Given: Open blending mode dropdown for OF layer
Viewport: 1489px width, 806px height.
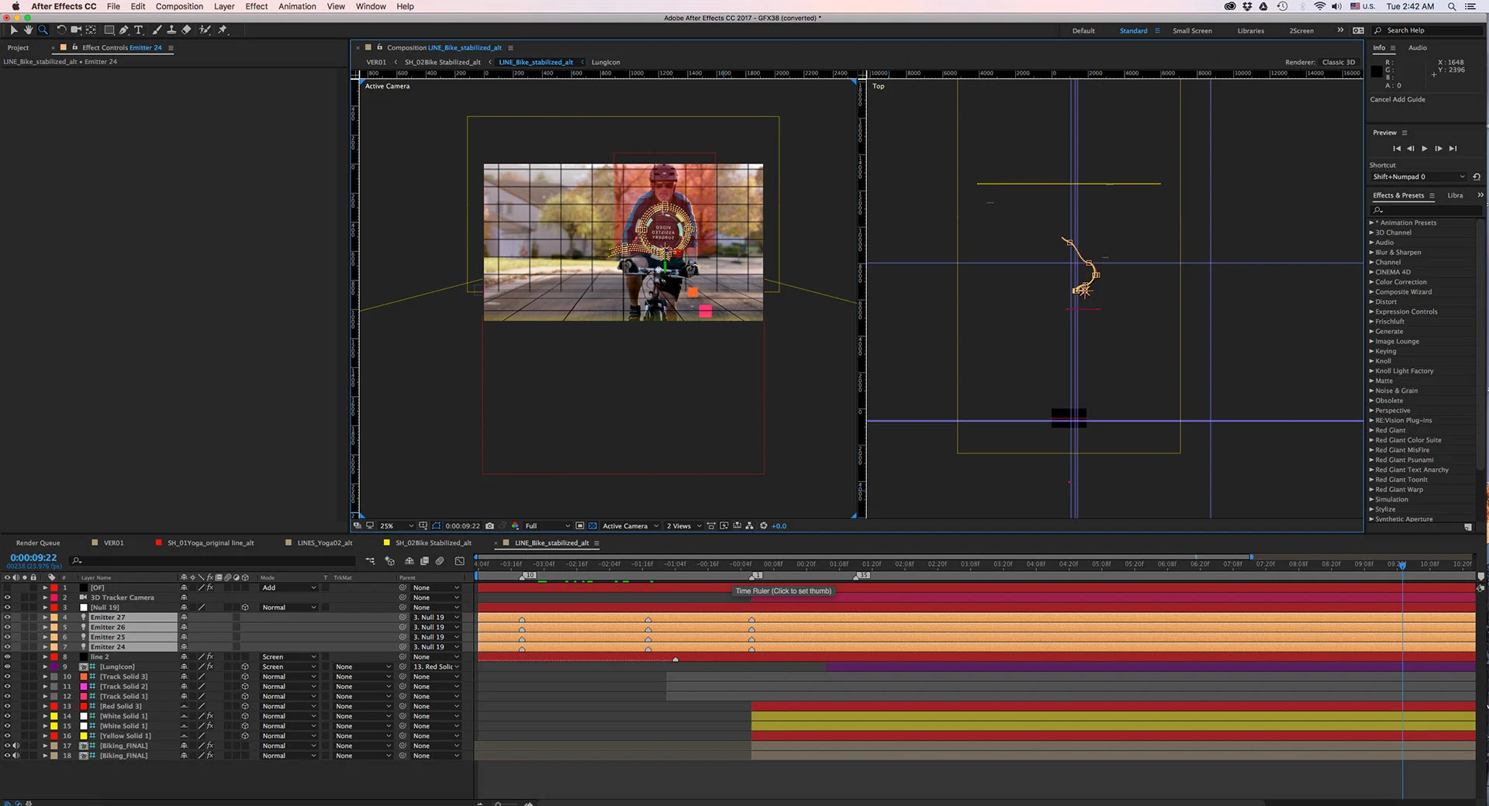Looking at the screenshot, I should [x=288, y=588].
